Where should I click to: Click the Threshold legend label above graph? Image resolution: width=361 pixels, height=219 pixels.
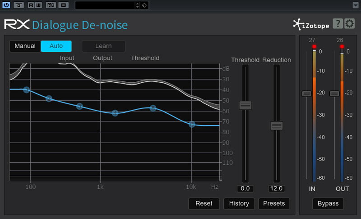pos(145,58)
